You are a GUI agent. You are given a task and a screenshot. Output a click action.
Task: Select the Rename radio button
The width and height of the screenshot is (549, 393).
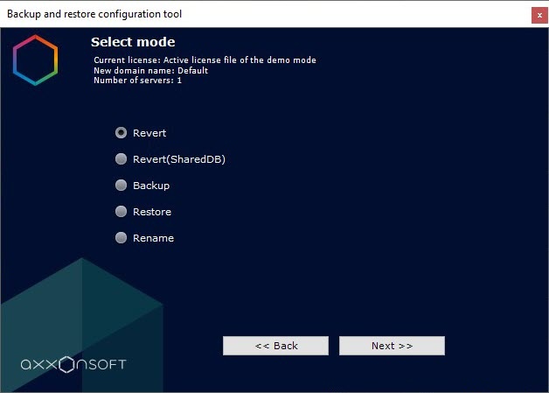pos(122,238)
